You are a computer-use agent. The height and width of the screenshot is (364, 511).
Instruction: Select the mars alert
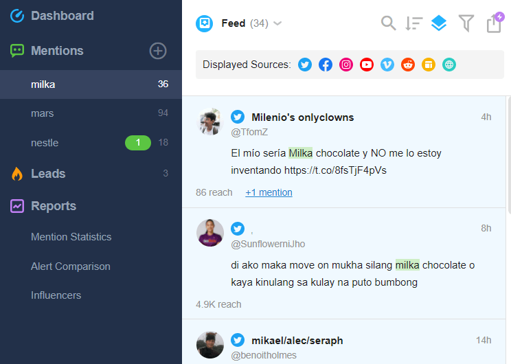coord(91,113)
